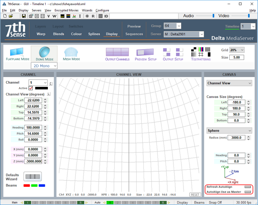Toggle Display in status bar
The width and height of the screenshot is (258, 205).
[x=182, y=202]
